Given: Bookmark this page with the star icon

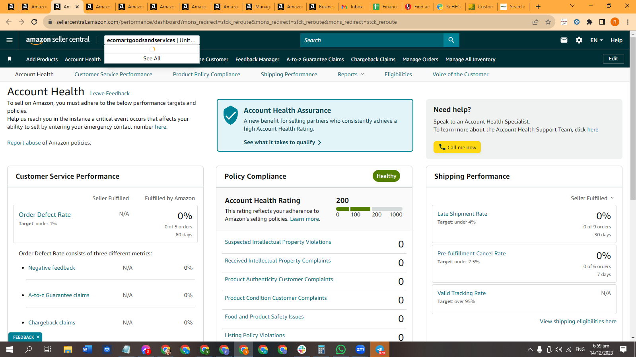Looking at the screenshot, I should pos(548,22).
